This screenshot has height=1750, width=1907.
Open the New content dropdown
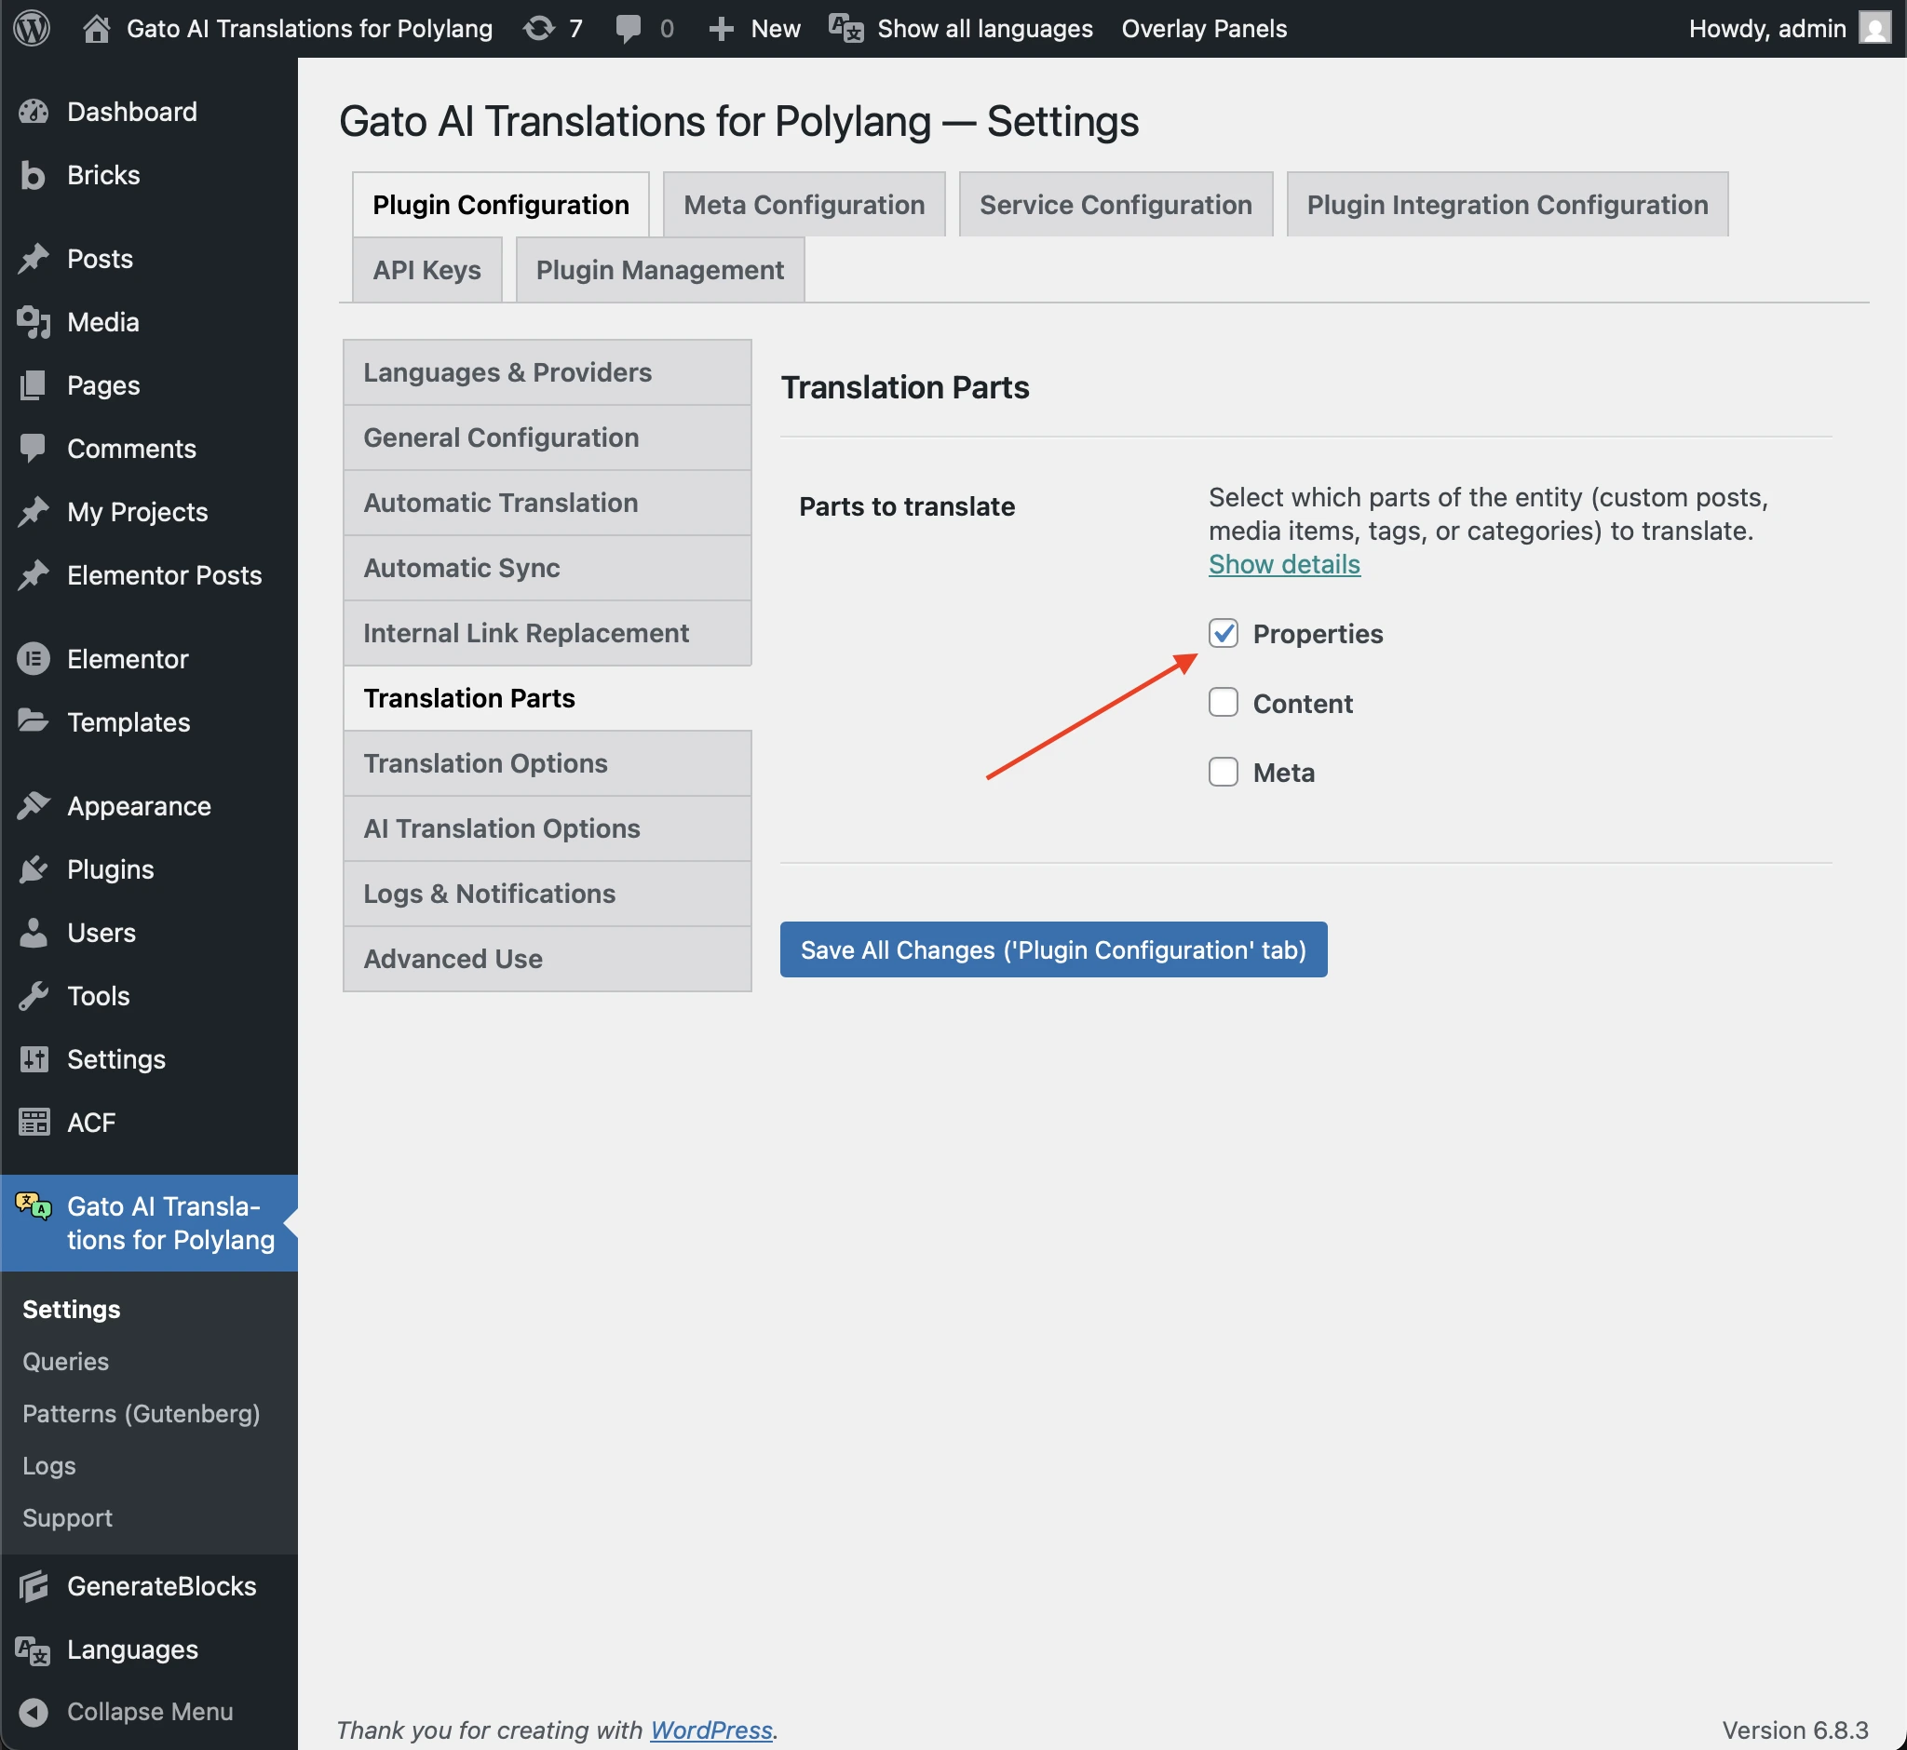755,29
